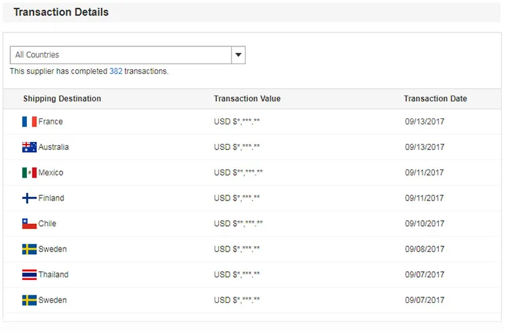The height and width of the screenshot is (331, 505).
Task: Click the France flag icon
Action: [29, 122]
